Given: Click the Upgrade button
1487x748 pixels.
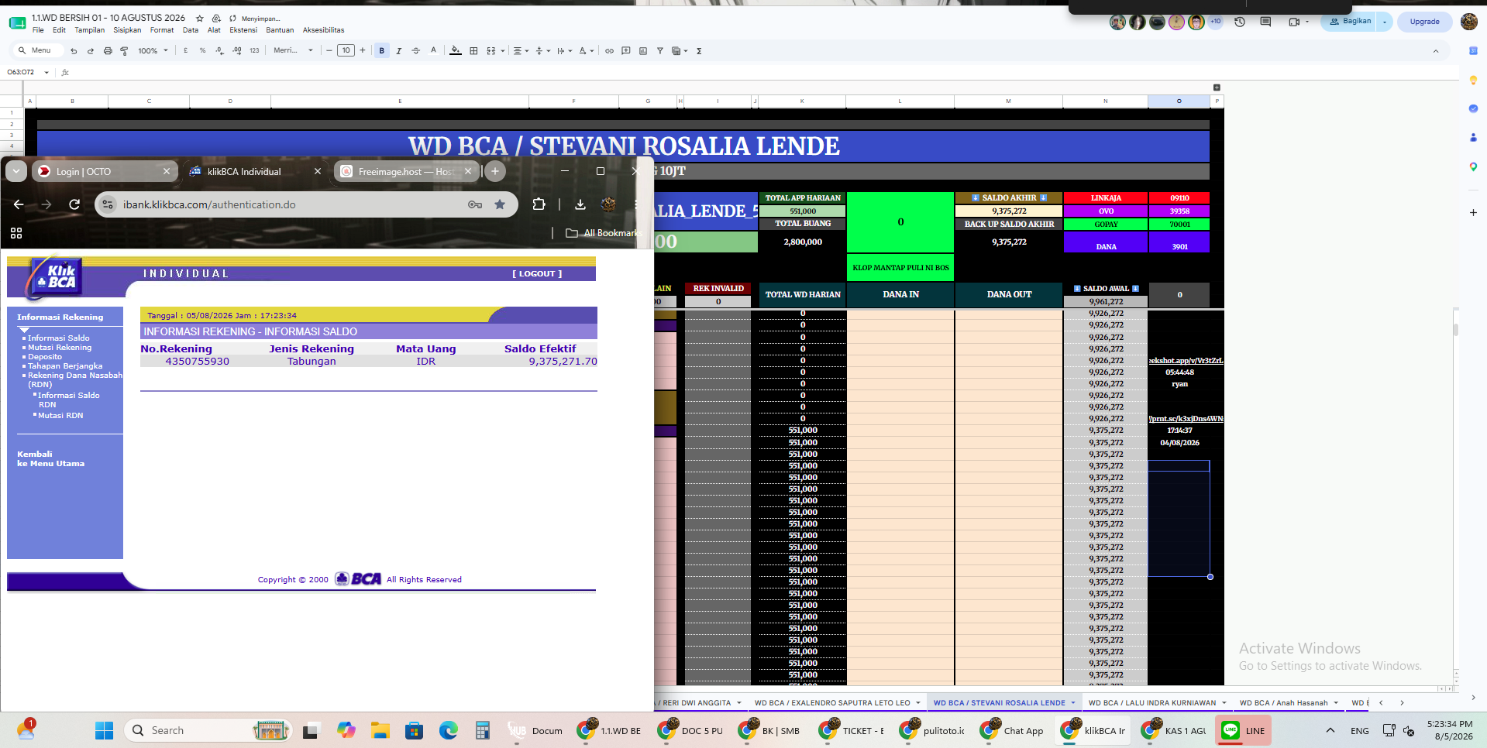Looking at the screenshot, I should pos(1424,22).
